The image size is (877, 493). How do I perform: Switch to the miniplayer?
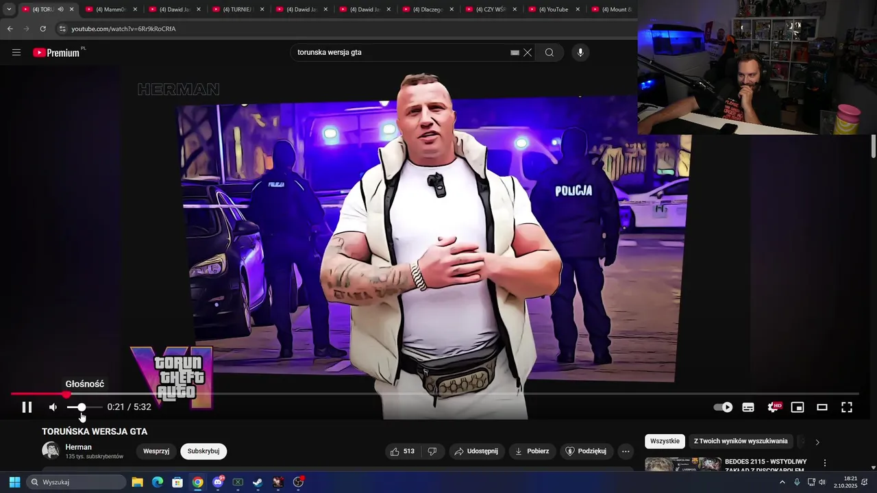click(798, 407)
